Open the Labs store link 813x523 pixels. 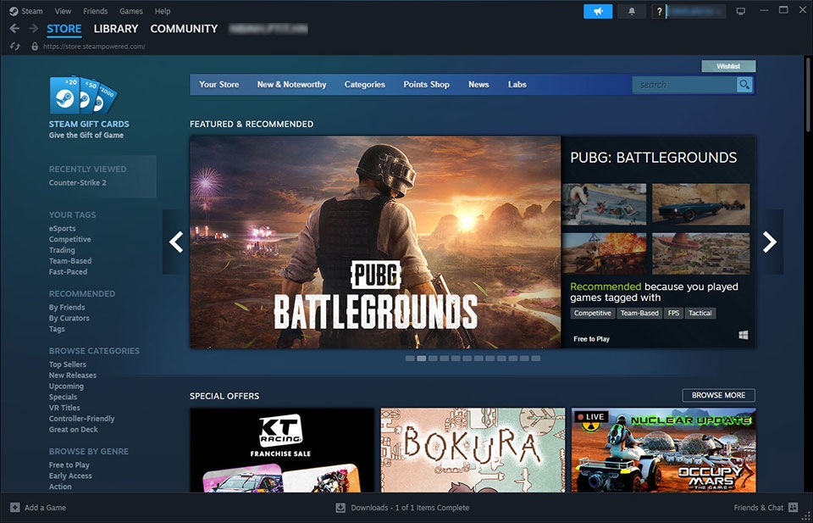[x=517, y=85]
